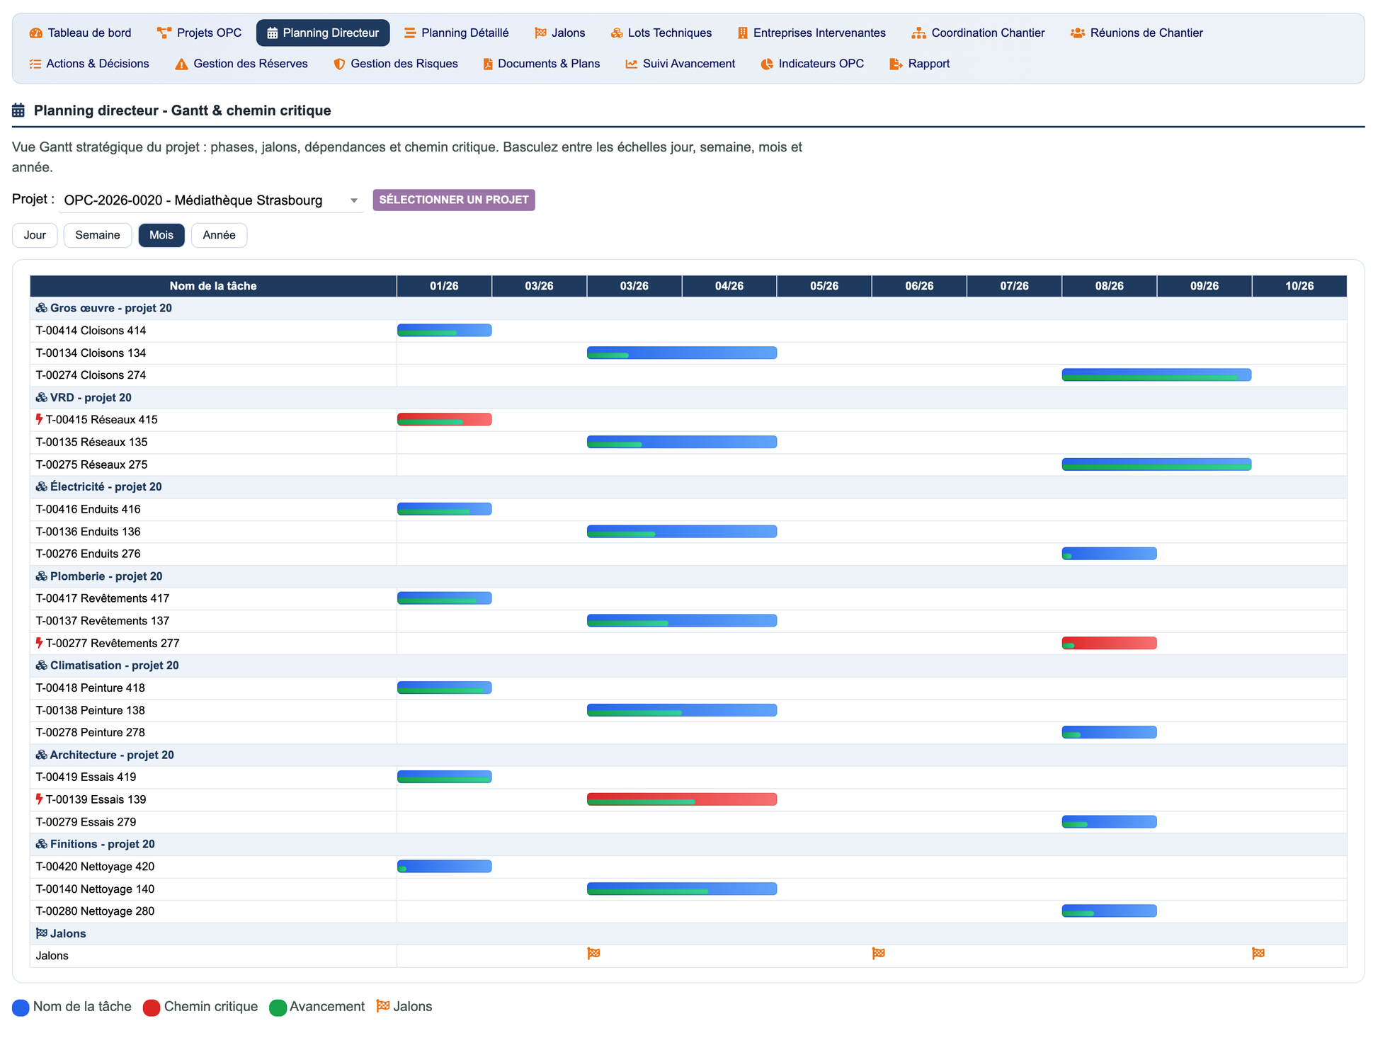Click the T-00279 Essais 279 Gantt bar
Viewport: 1378px width, 1050px height.
(1110, 823)
